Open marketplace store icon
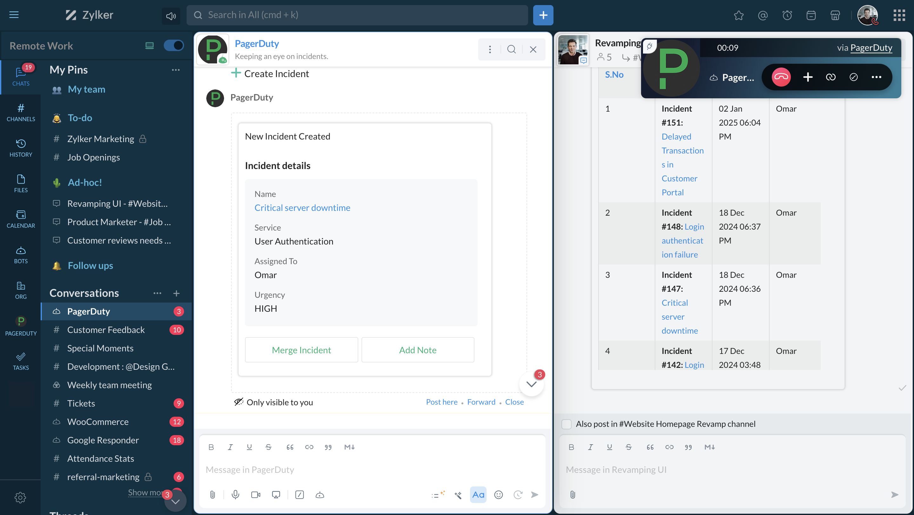The image size is (914, 515). [x=835, y=15]
